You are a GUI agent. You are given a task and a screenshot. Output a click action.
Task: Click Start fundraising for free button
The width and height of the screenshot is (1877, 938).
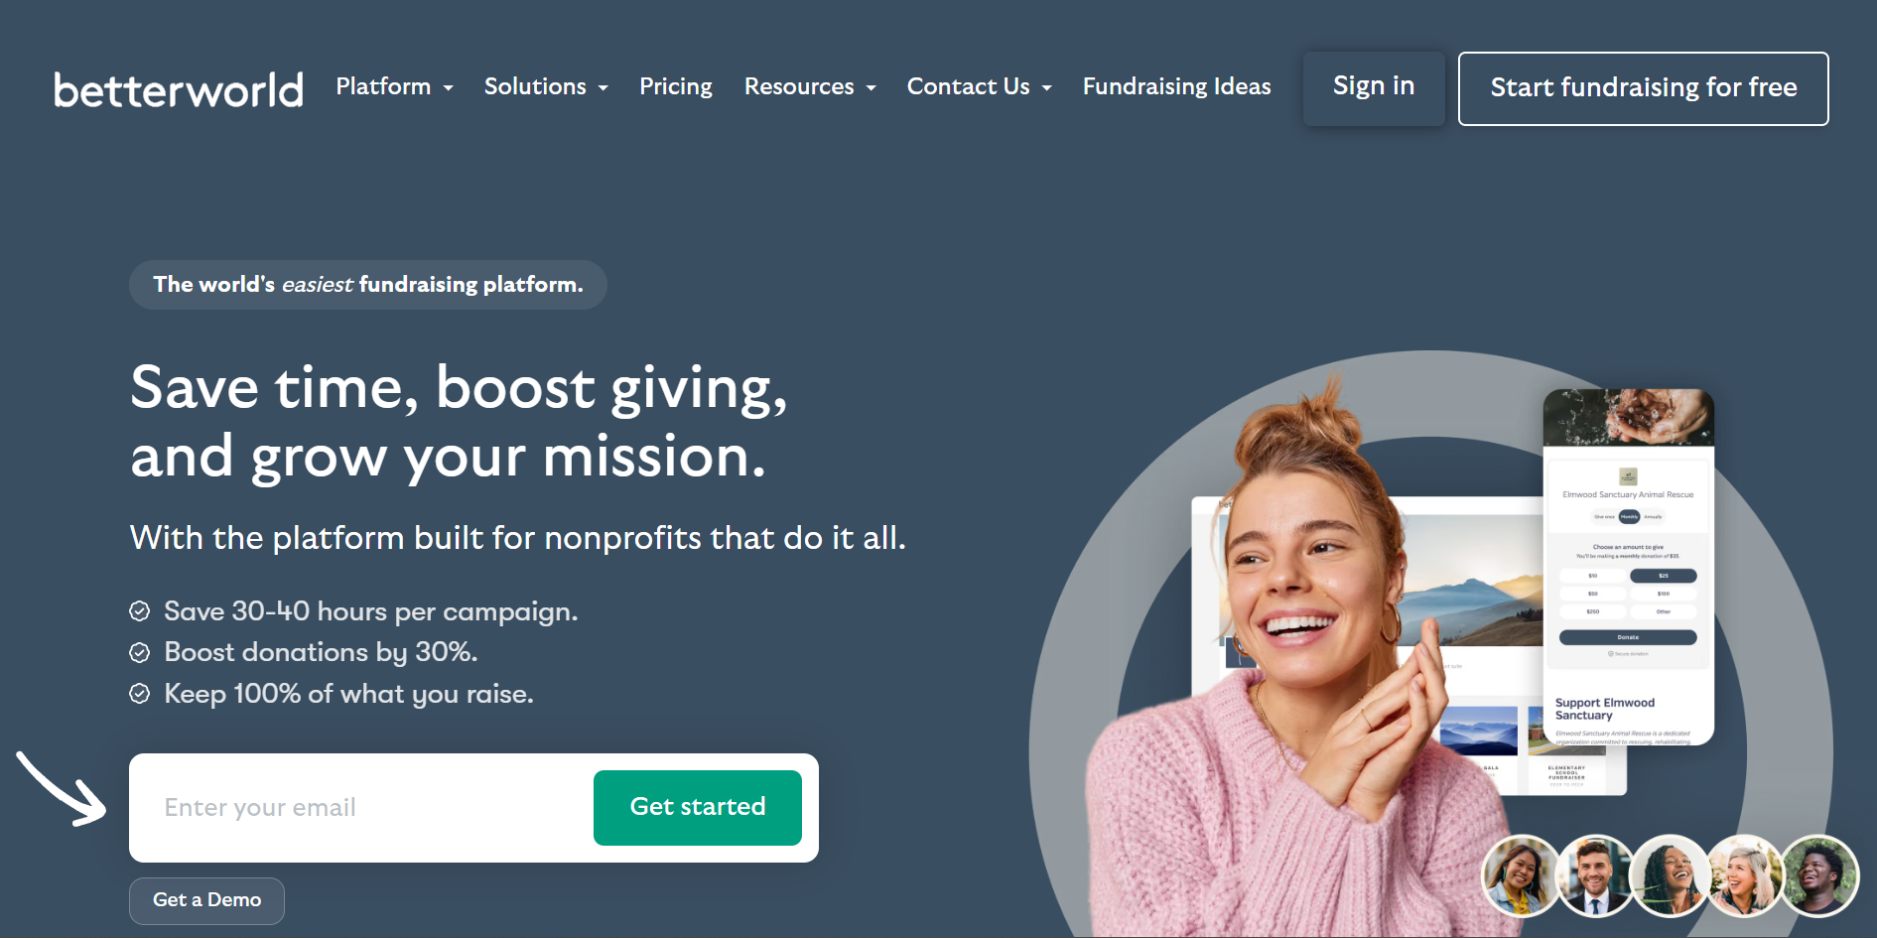pyautogui.click(x=1644, y=88)
